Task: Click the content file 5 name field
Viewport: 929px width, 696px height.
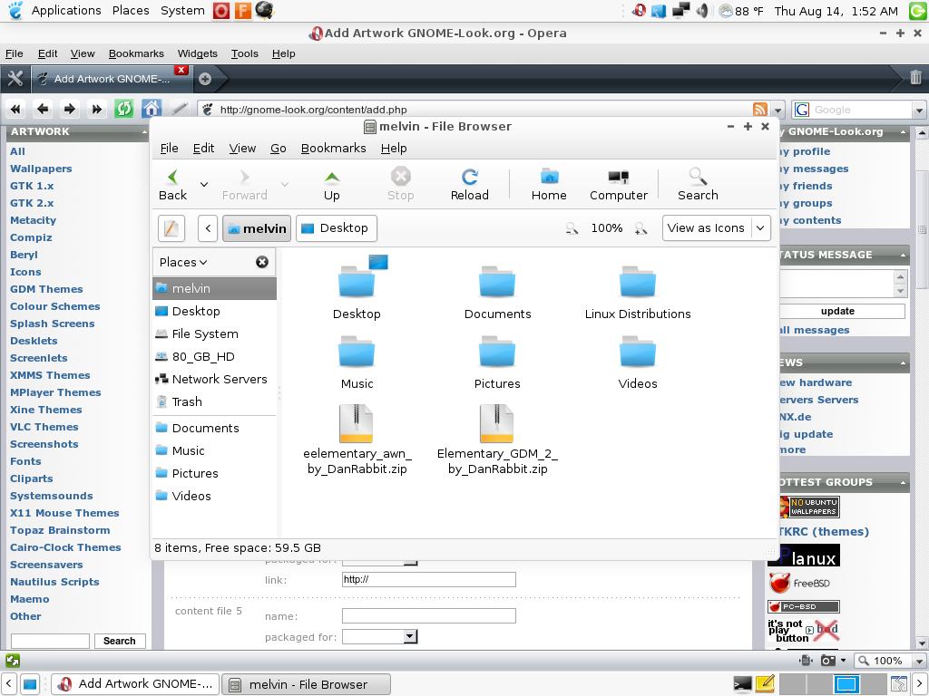Action: 429,616
